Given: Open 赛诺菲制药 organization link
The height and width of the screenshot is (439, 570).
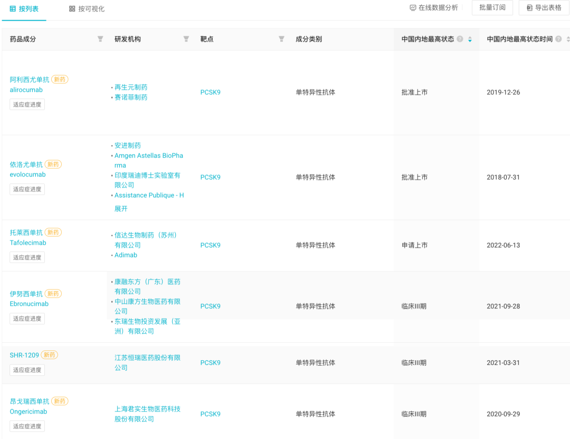Looking at the screenshot, I should click(x=131, y=97).
